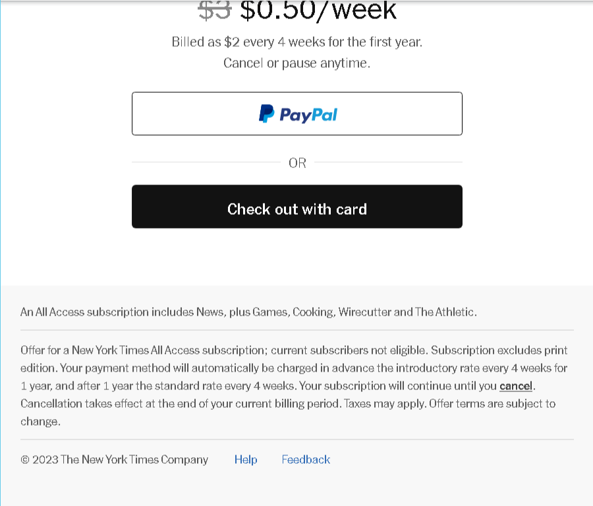Click the 'Offer for a New York Times' paragraph

point(294,385)
